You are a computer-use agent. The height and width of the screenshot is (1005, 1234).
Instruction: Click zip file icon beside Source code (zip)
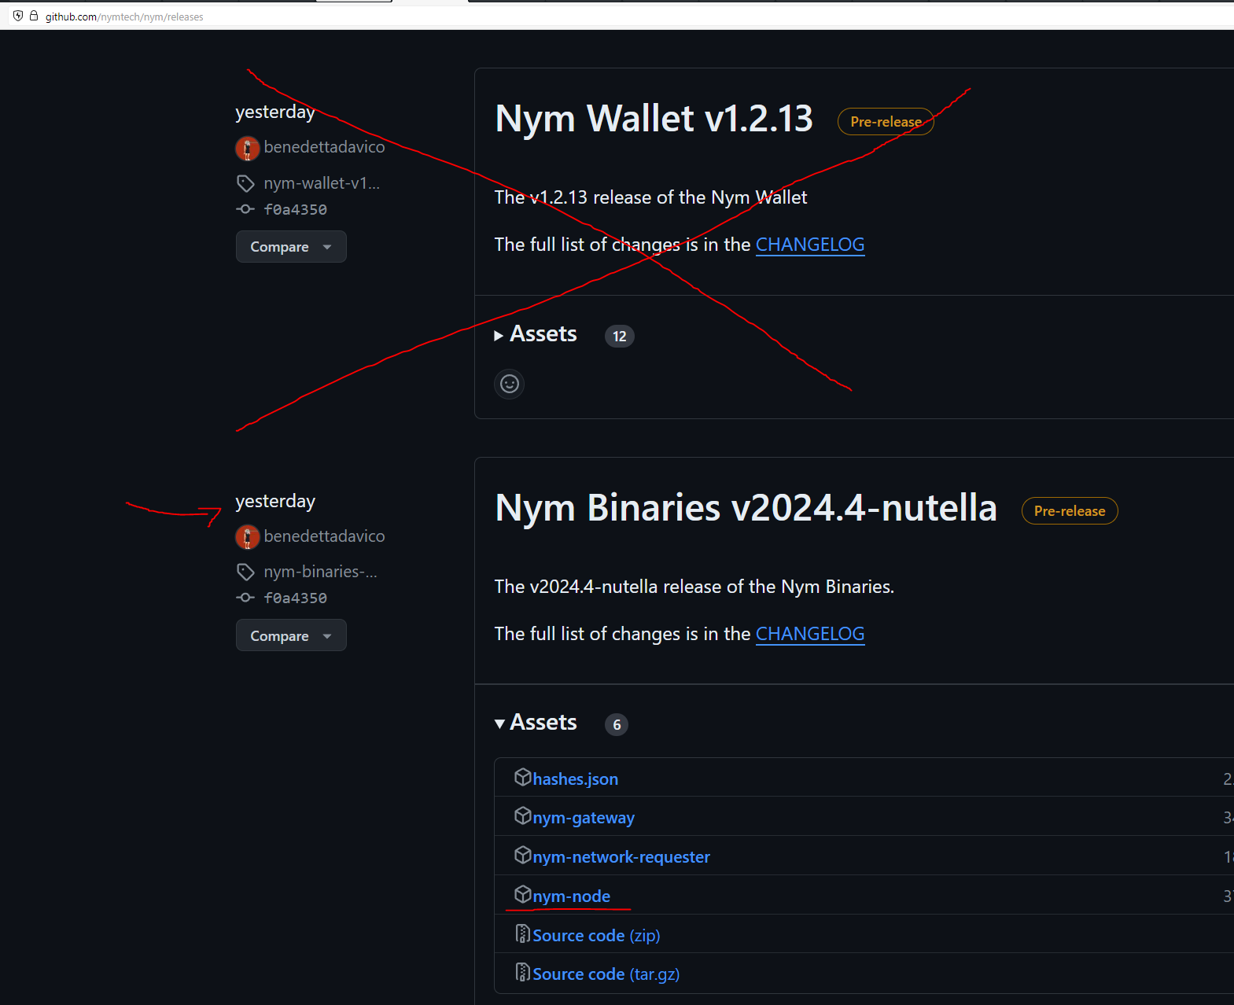[523, 933]
